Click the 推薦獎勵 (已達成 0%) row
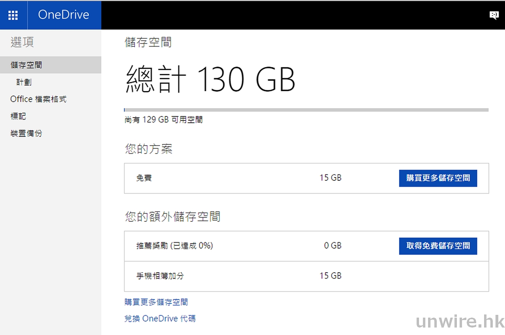This screenshot has width=505, height=335. pos(174,246)
